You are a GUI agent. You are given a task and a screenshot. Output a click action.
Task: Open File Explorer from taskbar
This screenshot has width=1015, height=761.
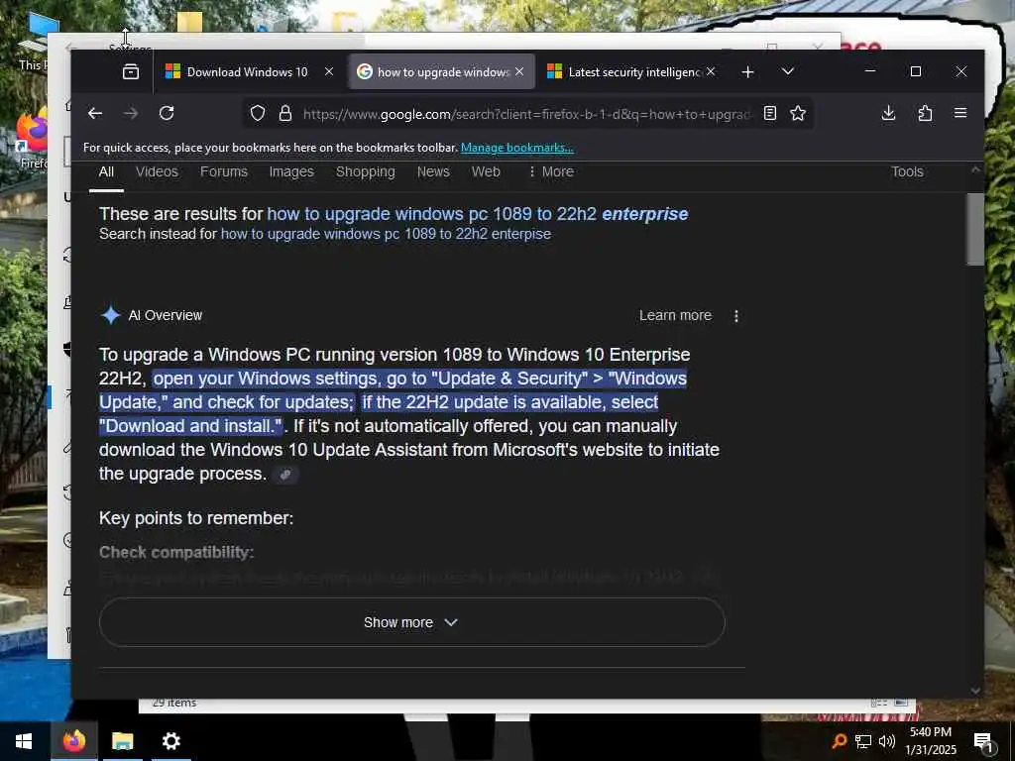coord(122,741)
